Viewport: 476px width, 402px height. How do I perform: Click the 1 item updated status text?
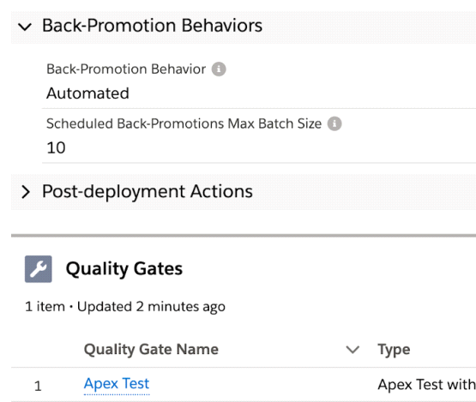click(125, 307)
